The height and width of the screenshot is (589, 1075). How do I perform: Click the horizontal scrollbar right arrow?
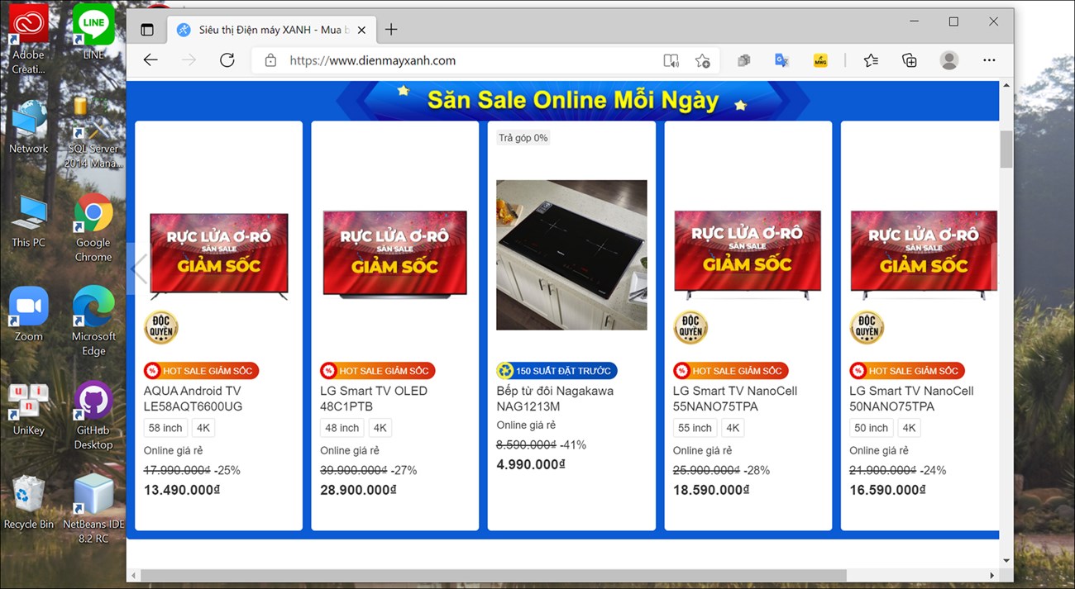(992, 574)
